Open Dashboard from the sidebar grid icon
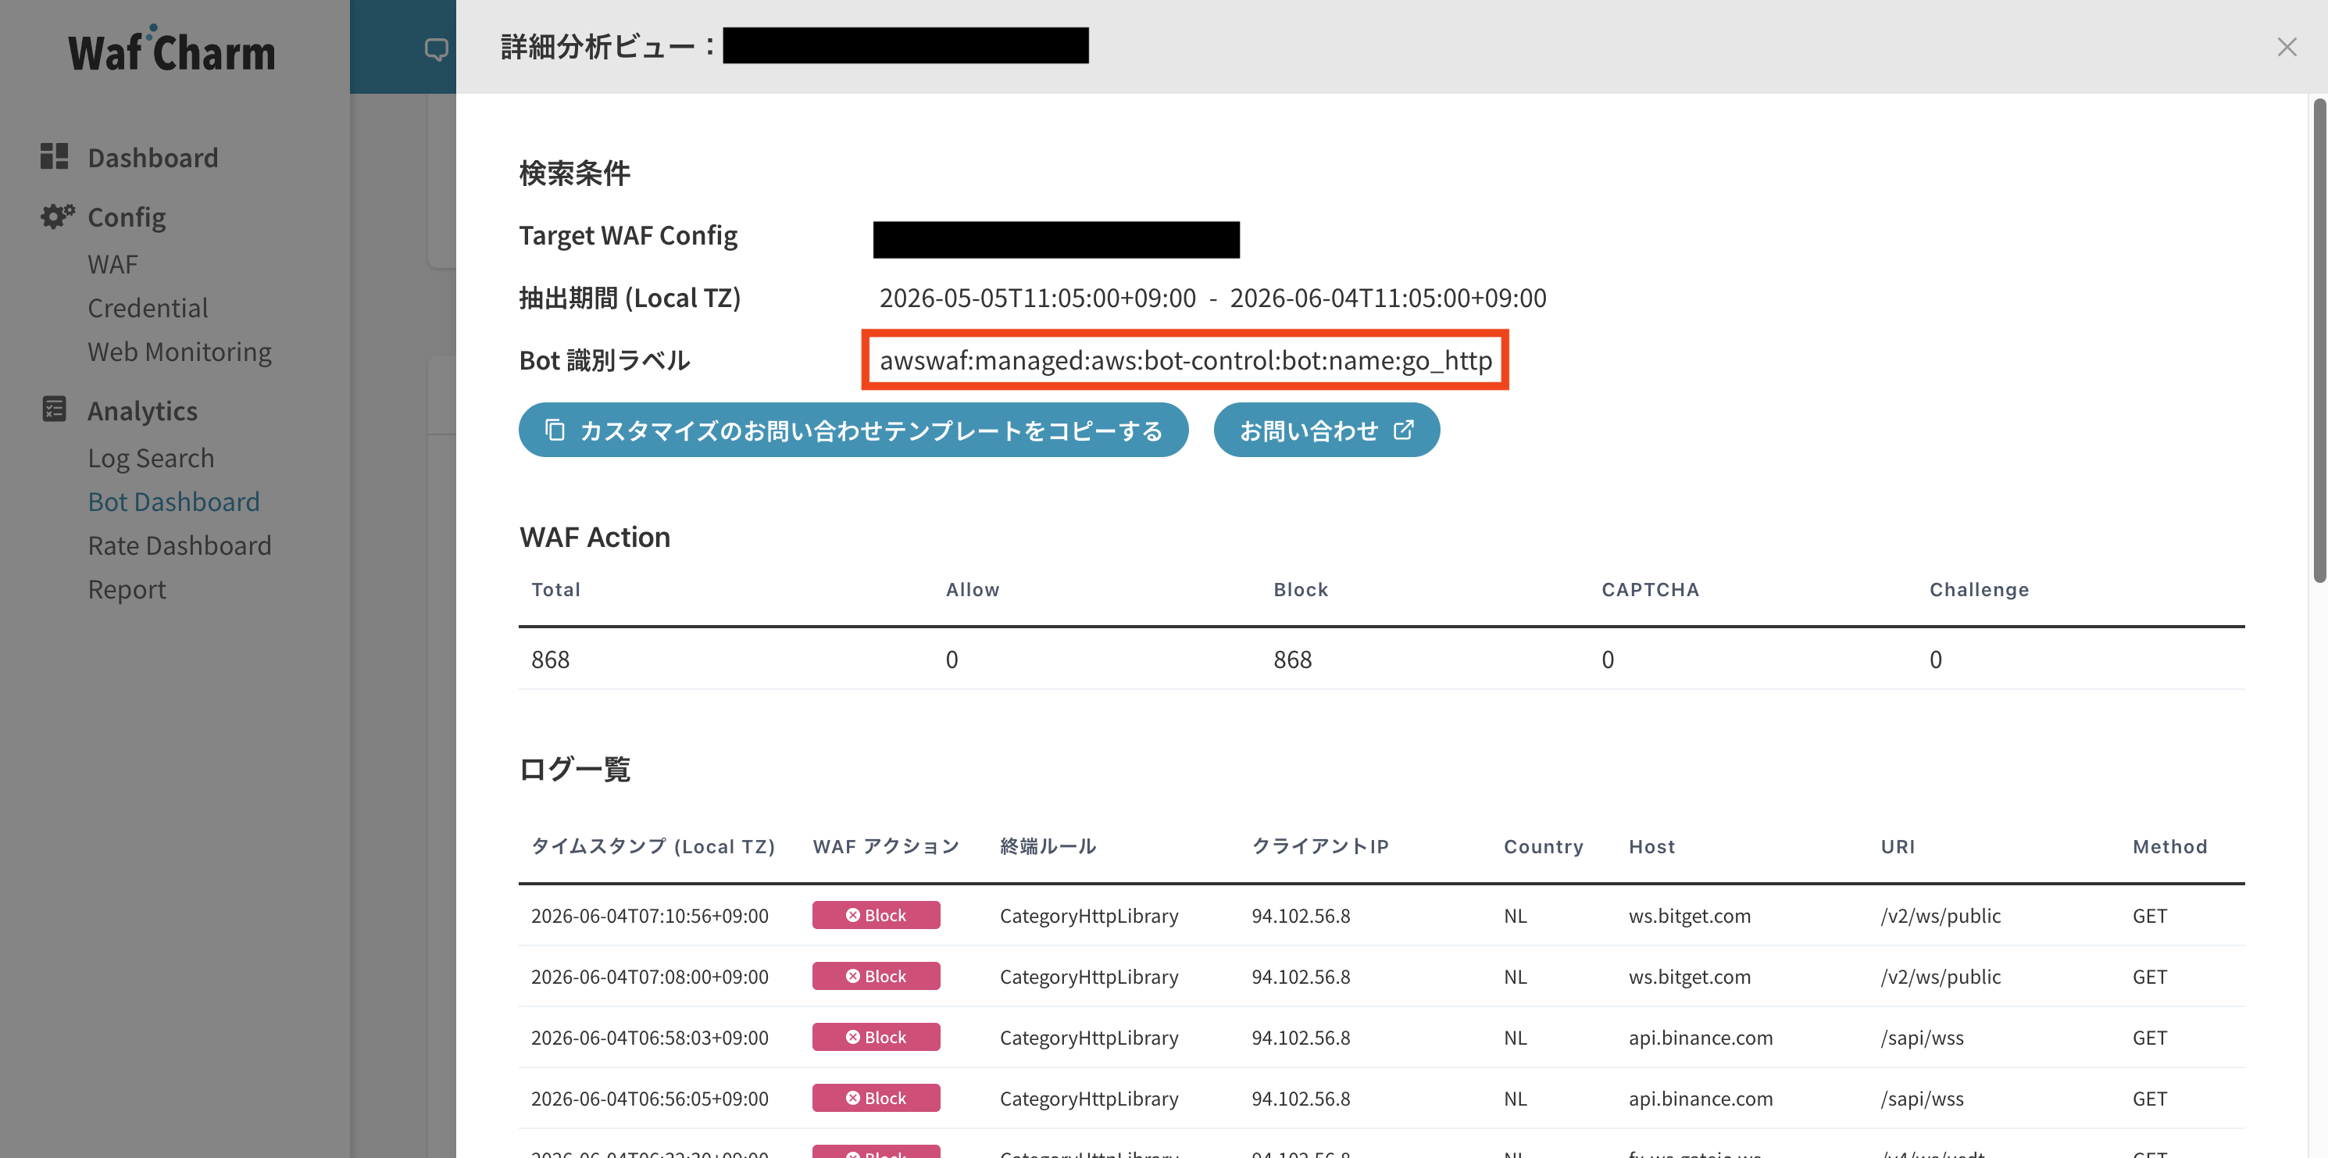The height and width of the screenshot is (1158, 2328). pyautogui.click(x=54, y=156)
